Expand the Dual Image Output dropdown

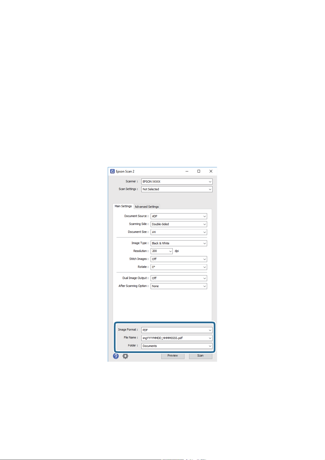click(x=179, y=278)
